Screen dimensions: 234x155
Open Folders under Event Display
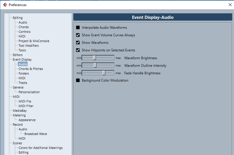pyautogui.click(x=24, y=73)
